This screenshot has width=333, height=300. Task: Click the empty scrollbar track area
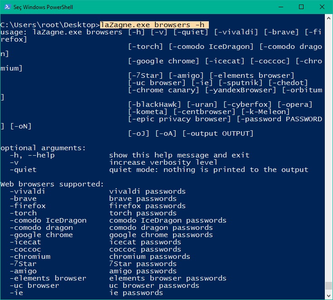point(328,148)
